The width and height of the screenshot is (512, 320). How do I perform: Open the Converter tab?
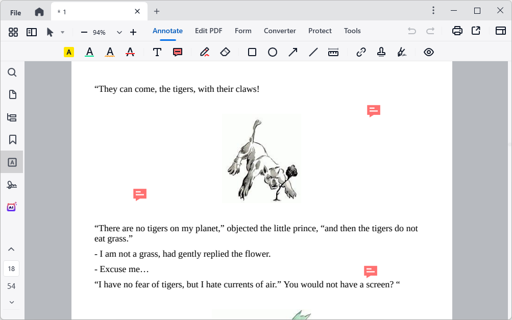tap(280, 31)
